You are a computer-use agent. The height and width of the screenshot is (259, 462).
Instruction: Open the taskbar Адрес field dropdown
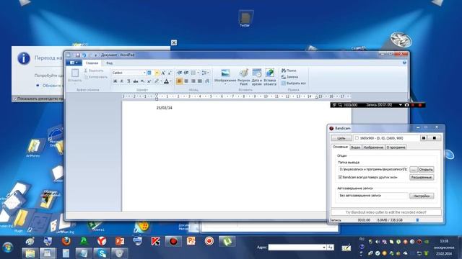[324, 247]
